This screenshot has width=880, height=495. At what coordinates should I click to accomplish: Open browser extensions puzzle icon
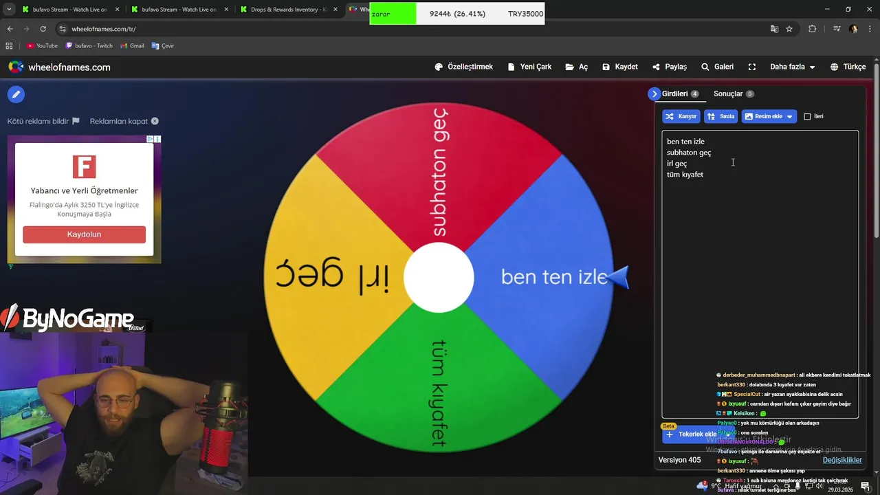[x=813, y=29]
